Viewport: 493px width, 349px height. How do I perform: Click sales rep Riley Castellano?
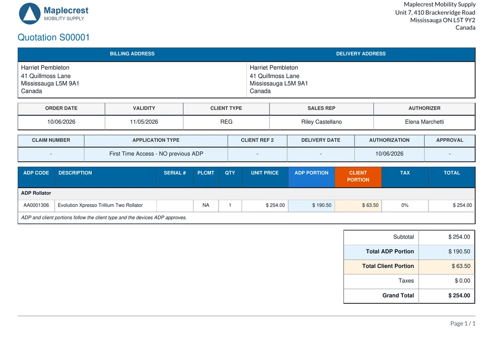322,122
